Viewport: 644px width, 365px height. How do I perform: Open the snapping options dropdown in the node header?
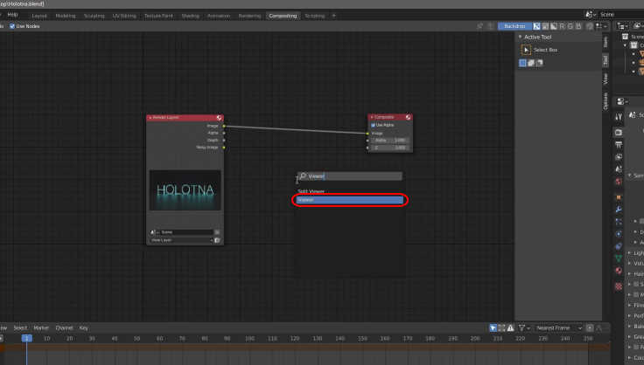point(601,26)
